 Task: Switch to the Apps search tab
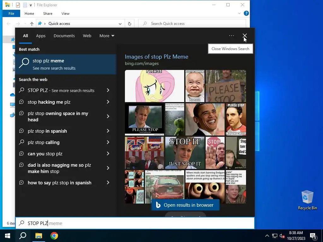[x=41, y=36]
